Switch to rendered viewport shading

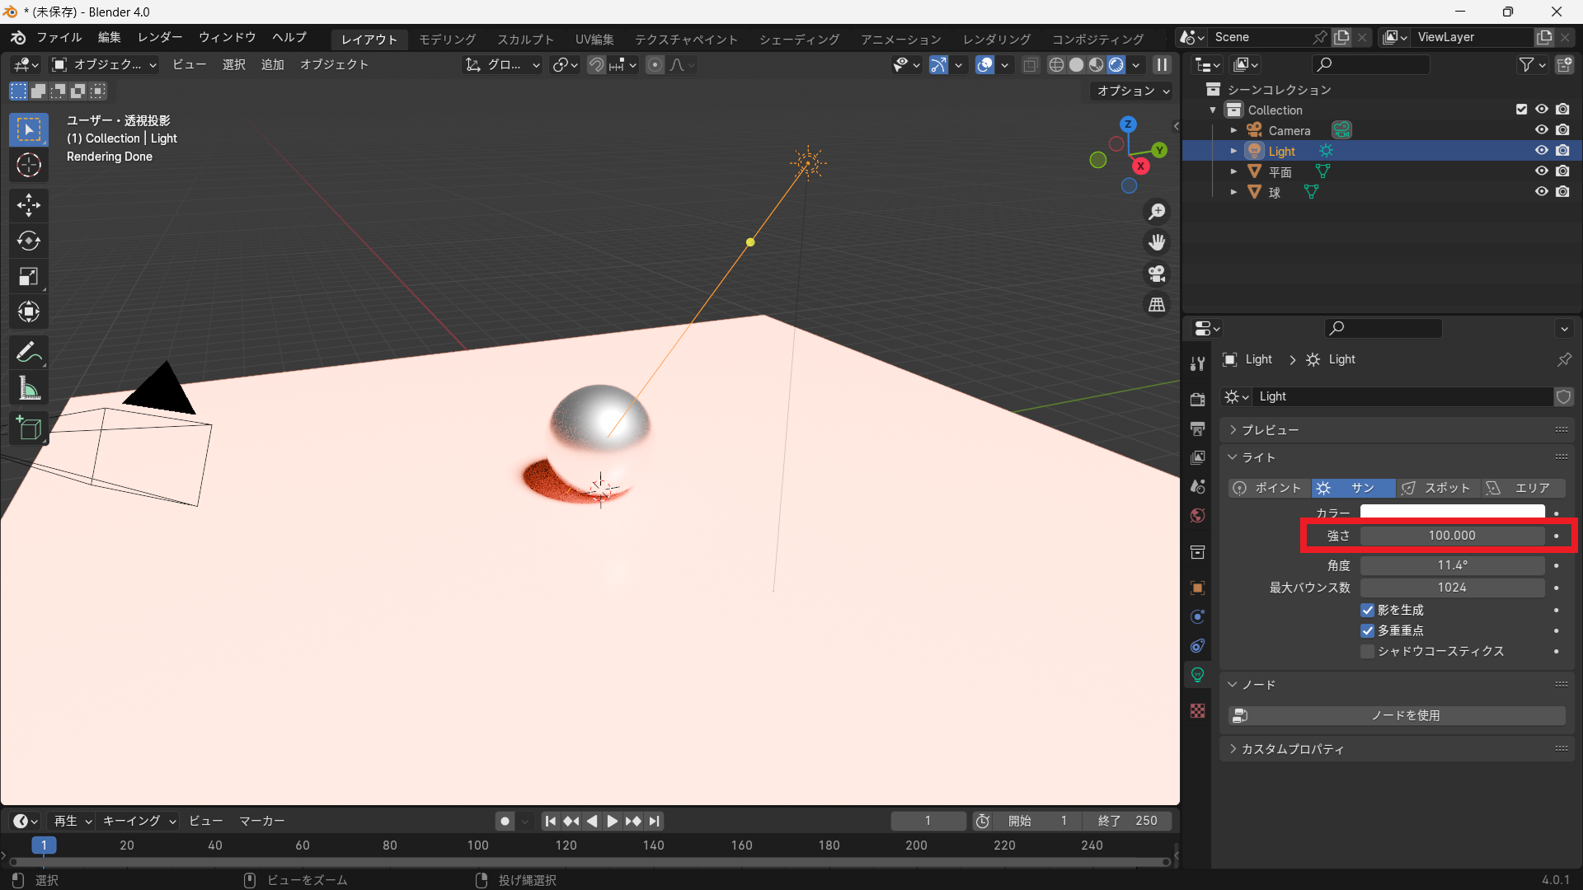pyautogui.click(x=1116, y=65)
